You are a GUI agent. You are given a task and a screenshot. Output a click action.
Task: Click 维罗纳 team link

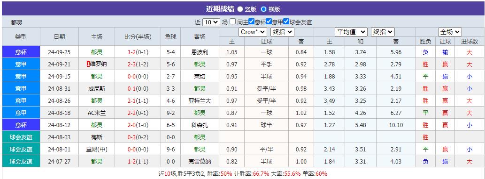[x=98, y=64]
